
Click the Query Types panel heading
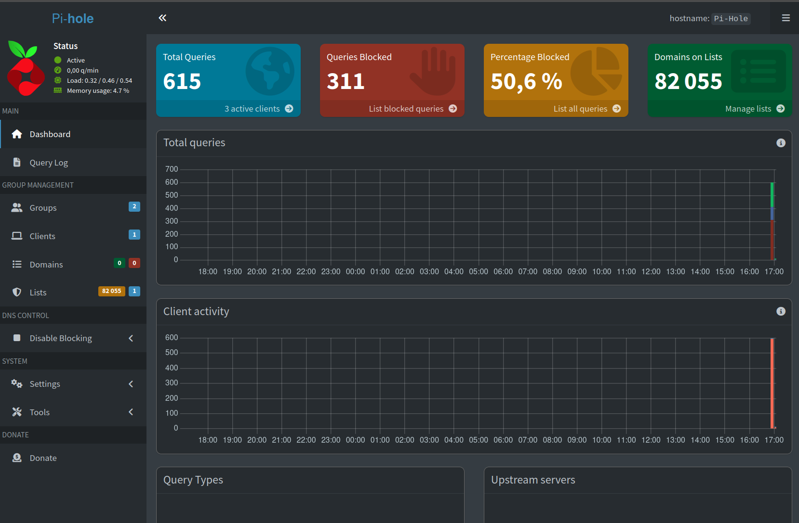coord(193,480)
